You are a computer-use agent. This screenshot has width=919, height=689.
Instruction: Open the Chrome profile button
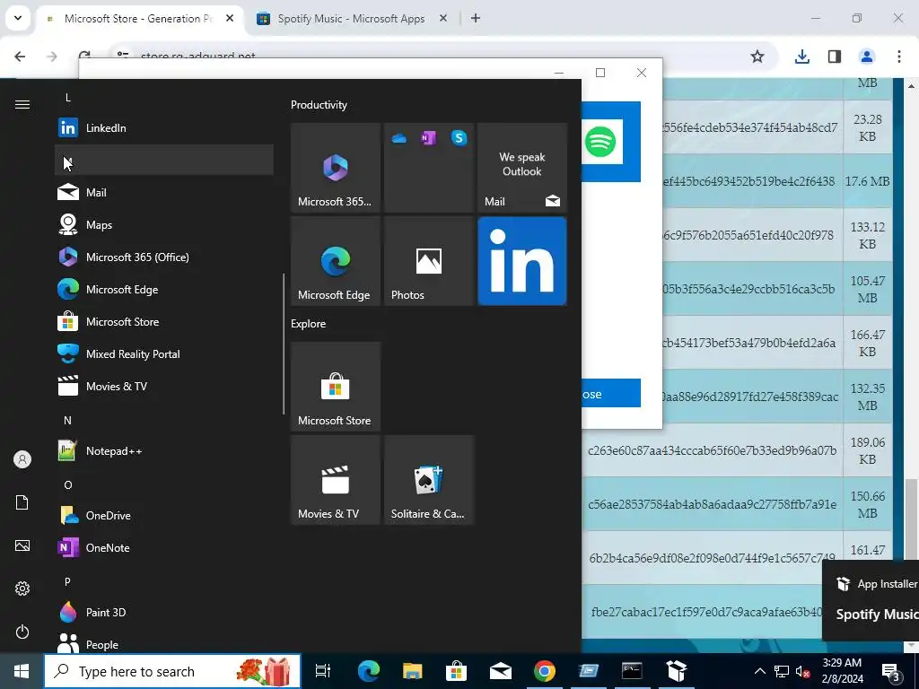[866, 57]
